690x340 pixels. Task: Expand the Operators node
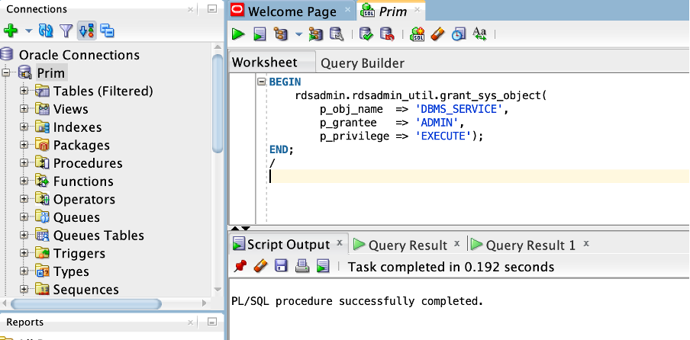pos(24,198)
